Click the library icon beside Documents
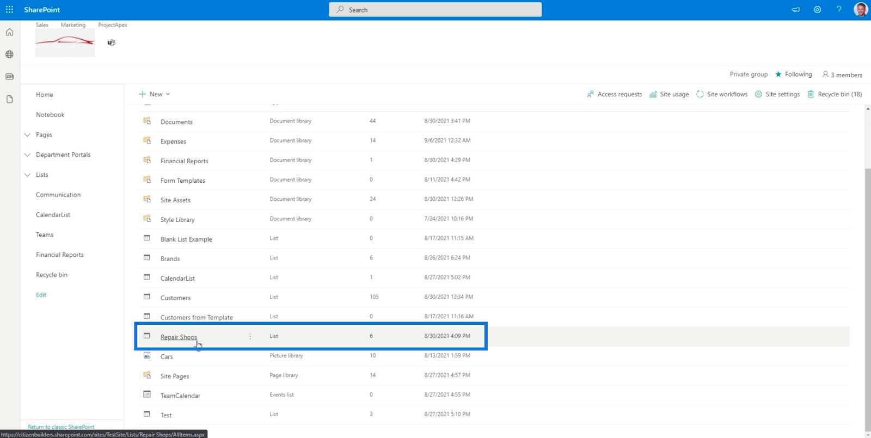871x438 pixels. click(x=147, y=121)
